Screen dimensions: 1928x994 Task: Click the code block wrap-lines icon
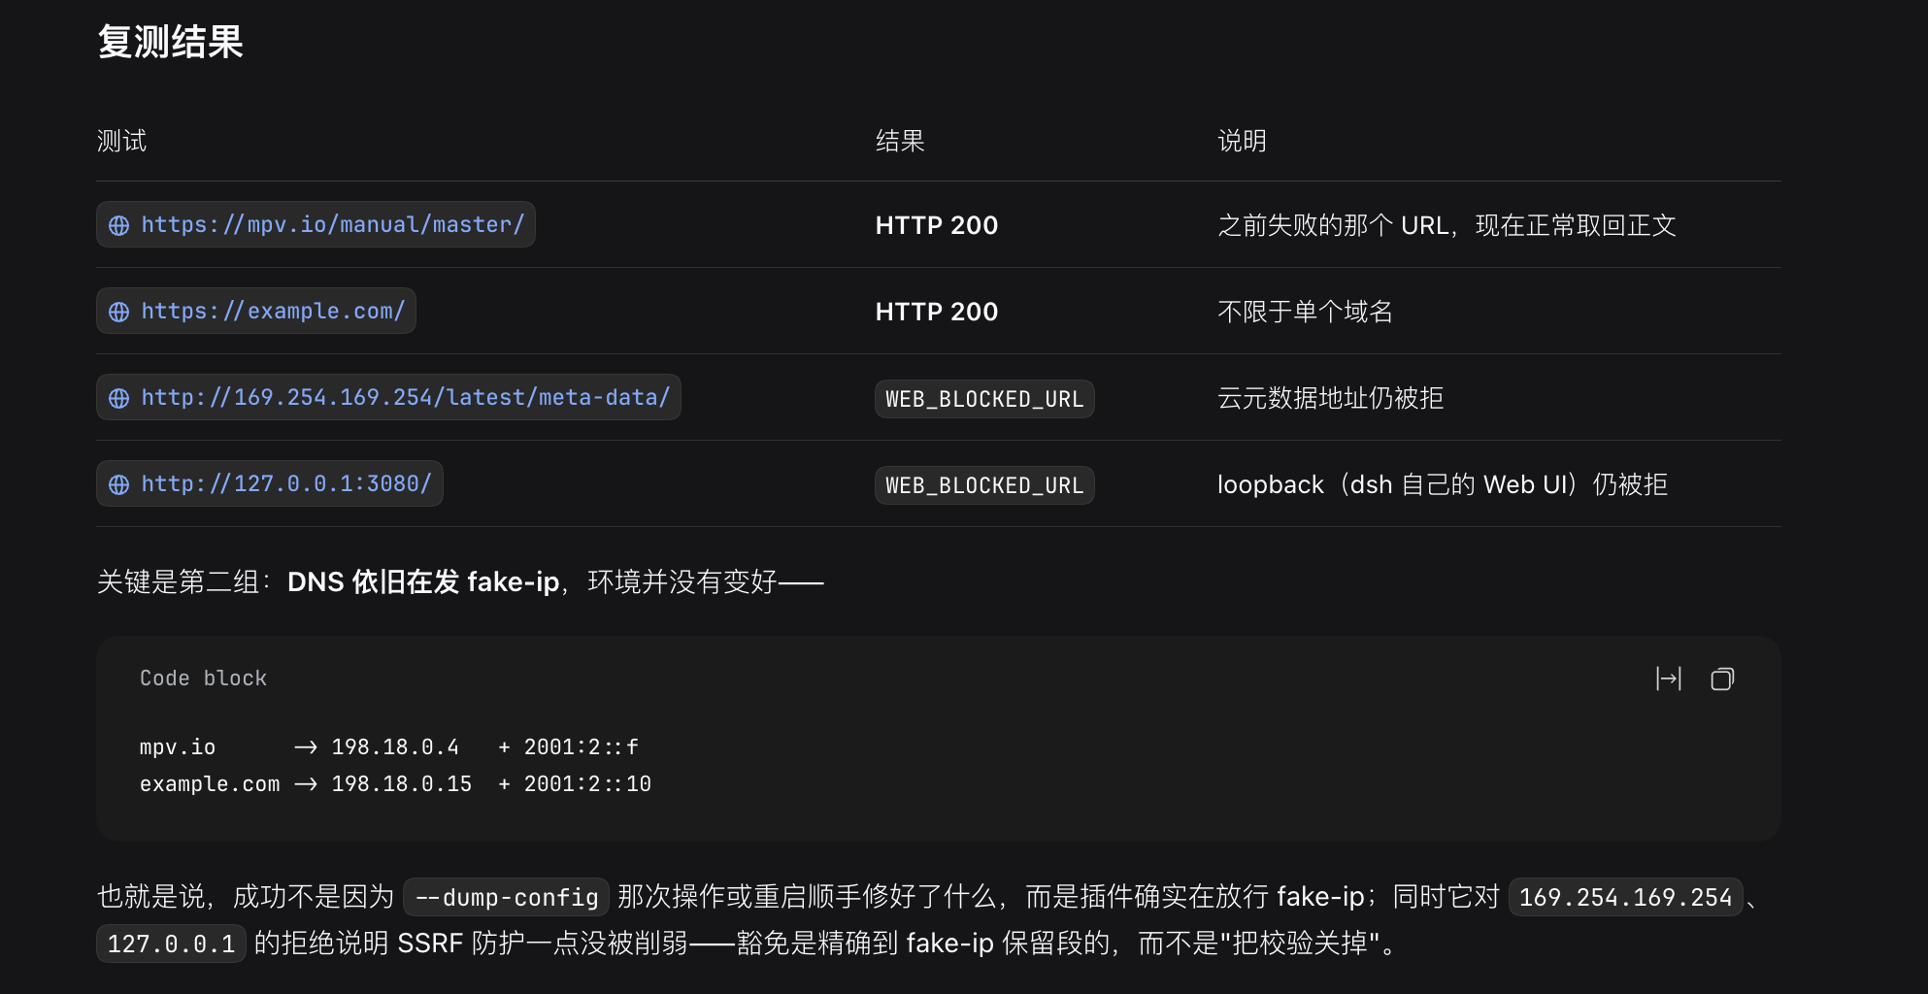(1668, 679)
